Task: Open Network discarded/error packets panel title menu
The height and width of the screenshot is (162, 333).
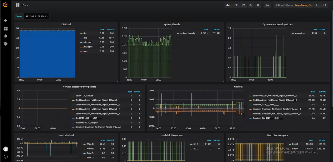Action: (x=79, y=87)
